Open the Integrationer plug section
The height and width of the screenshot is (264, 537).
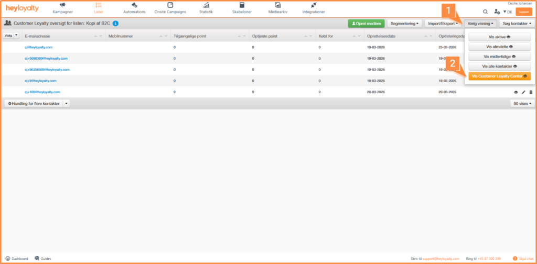314,8
